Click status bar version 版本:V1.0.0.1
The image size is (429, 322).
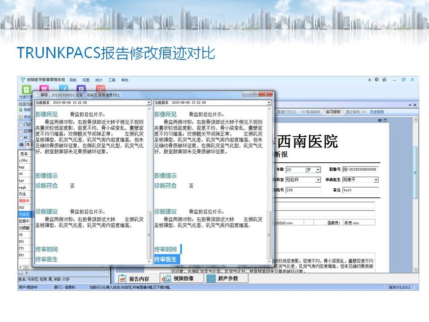click(x=400, y=287)
